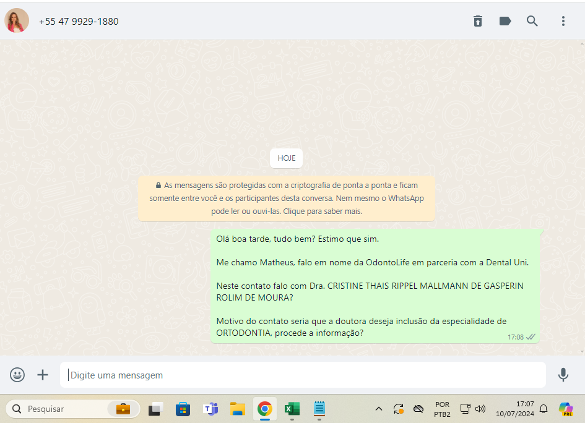Open contact info for +55 47 9929-1880
Viewport: 585px width, 423px height.
[x=79, y=22]
